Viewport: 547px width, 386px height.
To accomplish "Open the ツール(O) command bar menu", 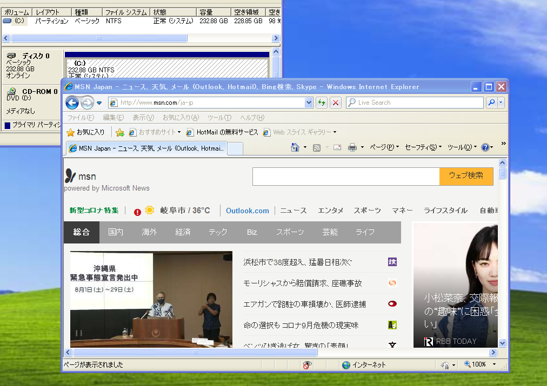I will [x=462, y=147].
